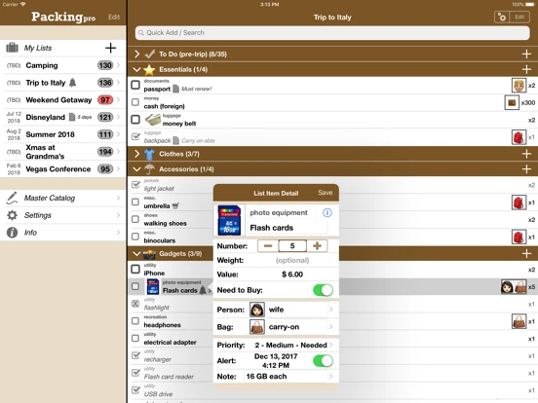Tap red backpack icon on umbrella row
538x403 pixels.
[519, 202]
